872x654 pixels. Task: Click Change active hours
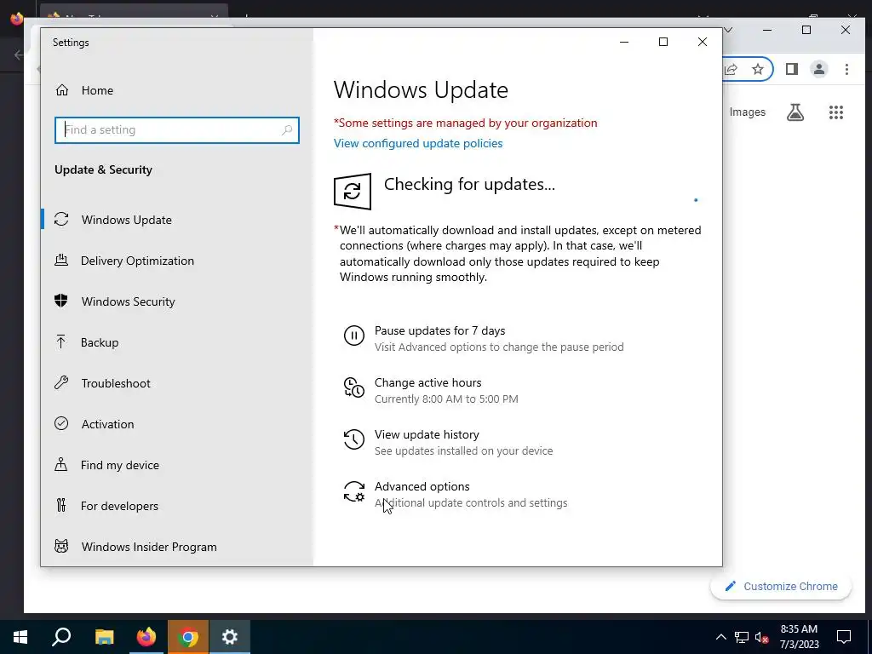coord(427,382)
